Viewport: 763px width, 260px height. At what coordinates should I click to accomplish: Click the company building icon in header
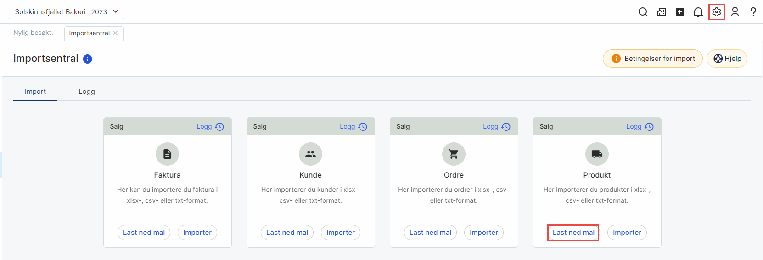(662, 12)
